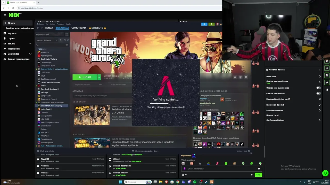Click the wrench tools icon in Kick rail

coord(327,82)
